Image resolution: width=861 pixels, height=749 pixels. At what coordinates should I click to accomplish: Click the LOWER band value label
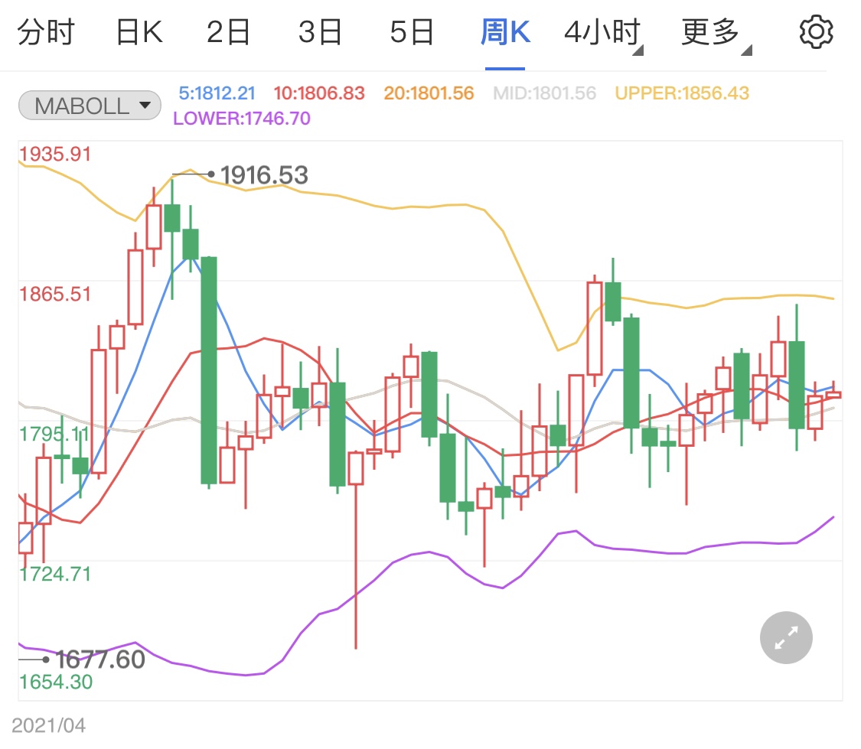242,119
